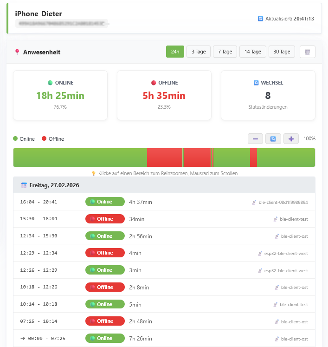Click the first wide red timeline segment
Image resolution: width=328 pixels, height=347 pixels.
tap(165, 157)
